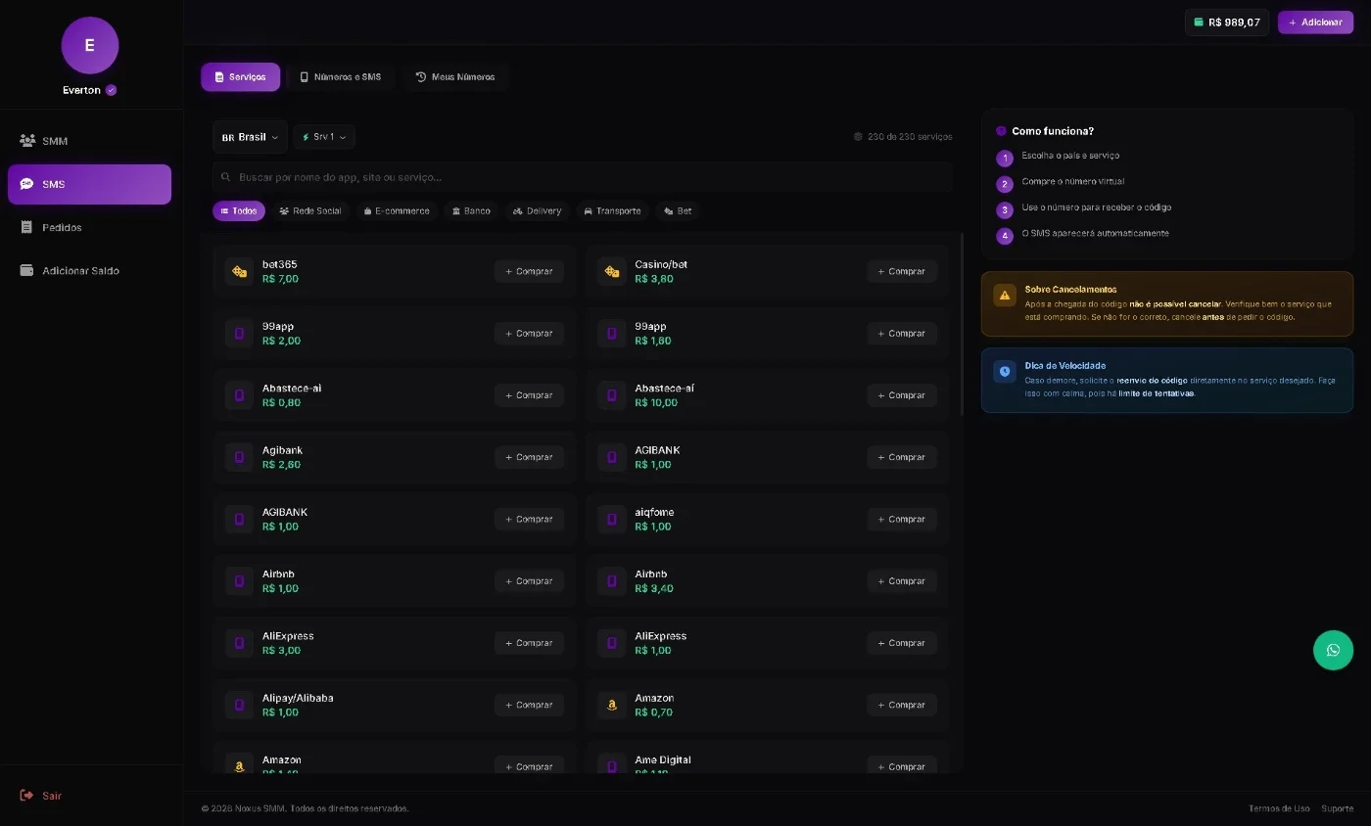Click the 'Dica de Velocidade' heading

pos(1065,366)
